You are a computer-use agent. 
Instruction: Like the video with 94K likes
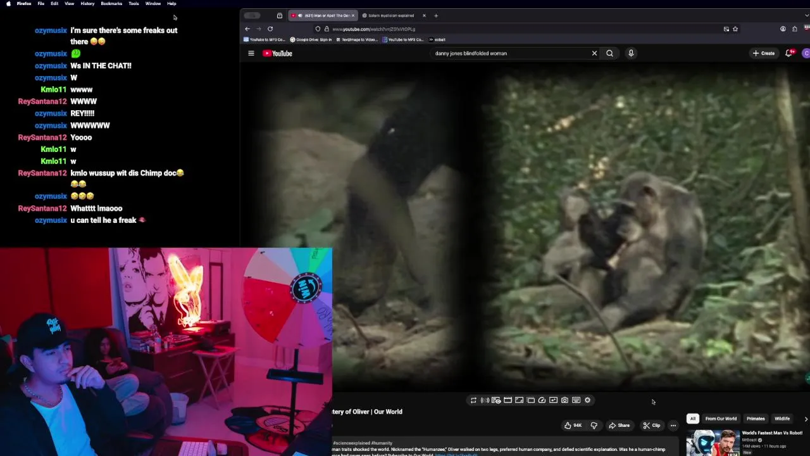point(573,426)
